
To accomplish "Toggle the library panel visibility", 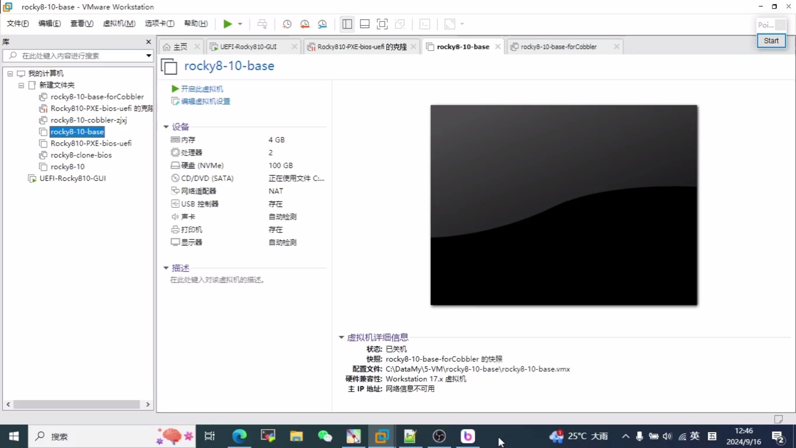I will pos(347,24).
